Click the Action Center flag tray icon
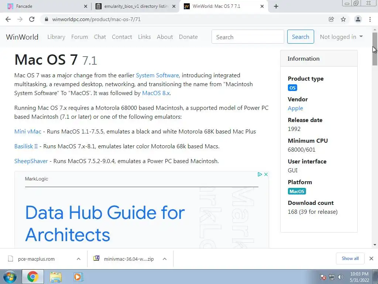The height and width of the screenshot is (284, 378). click(x=323, y=277)
